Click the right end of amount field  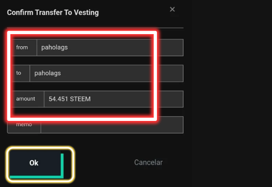pyautogui.click(x=171, y=99)
